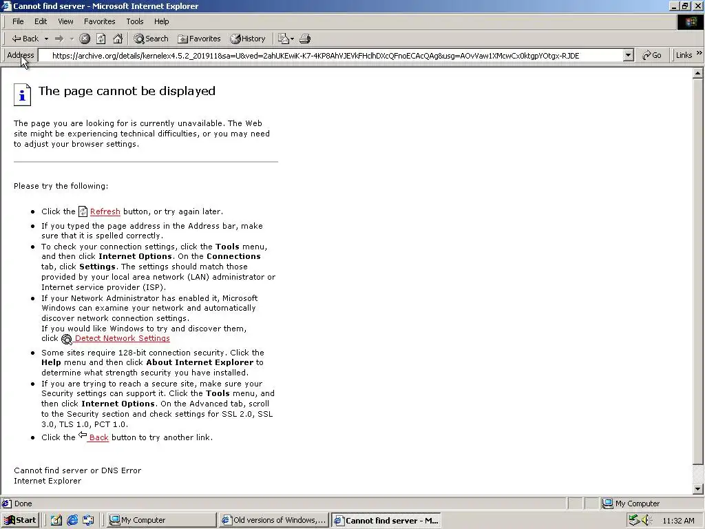Click the 'Please try the following:' text

61,186
